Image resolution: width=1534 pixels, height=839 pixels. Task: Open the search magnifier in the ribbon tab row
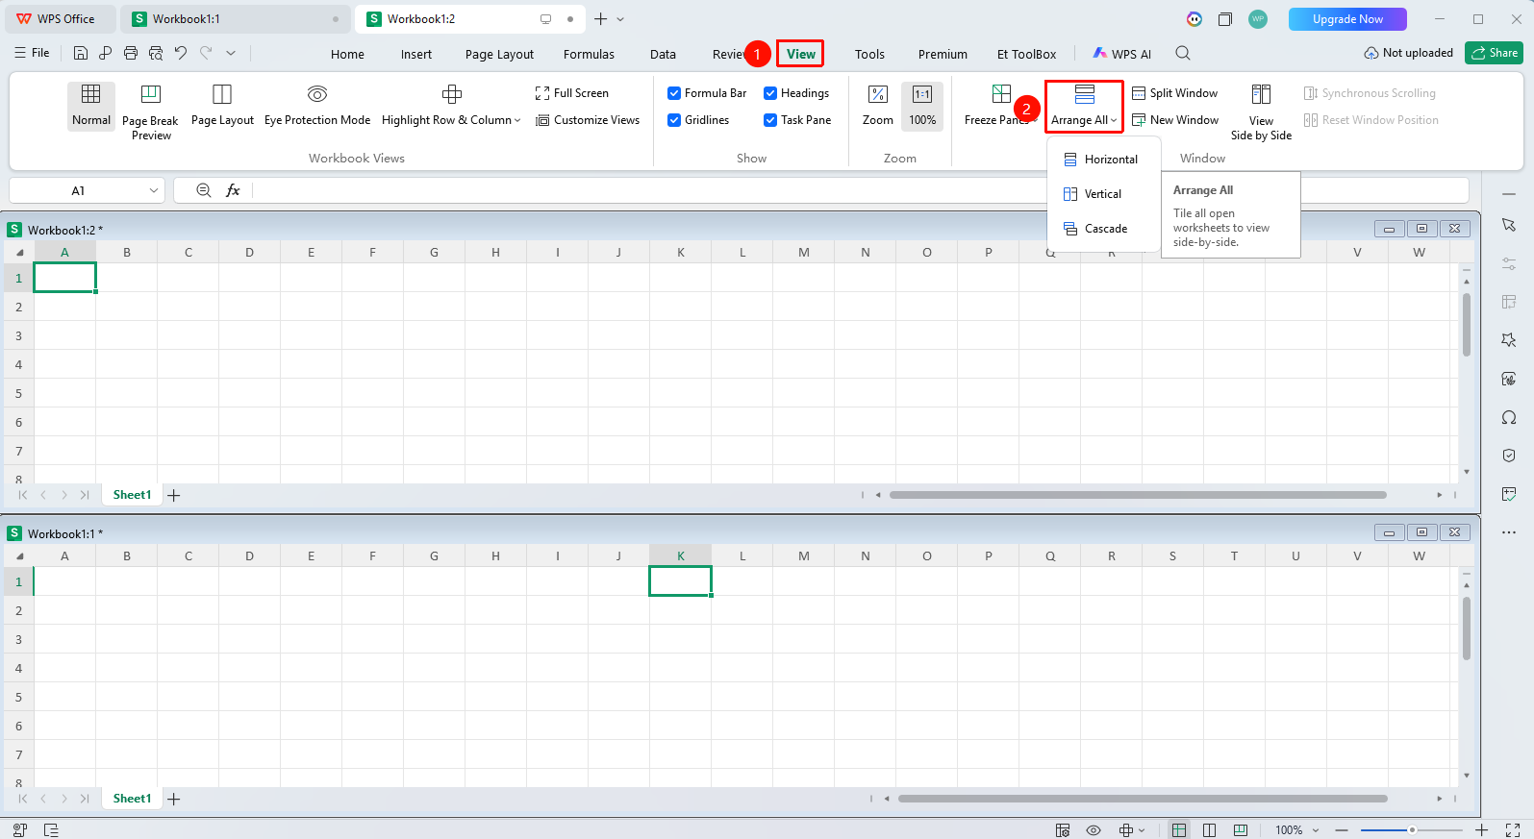click(1183, 54)
